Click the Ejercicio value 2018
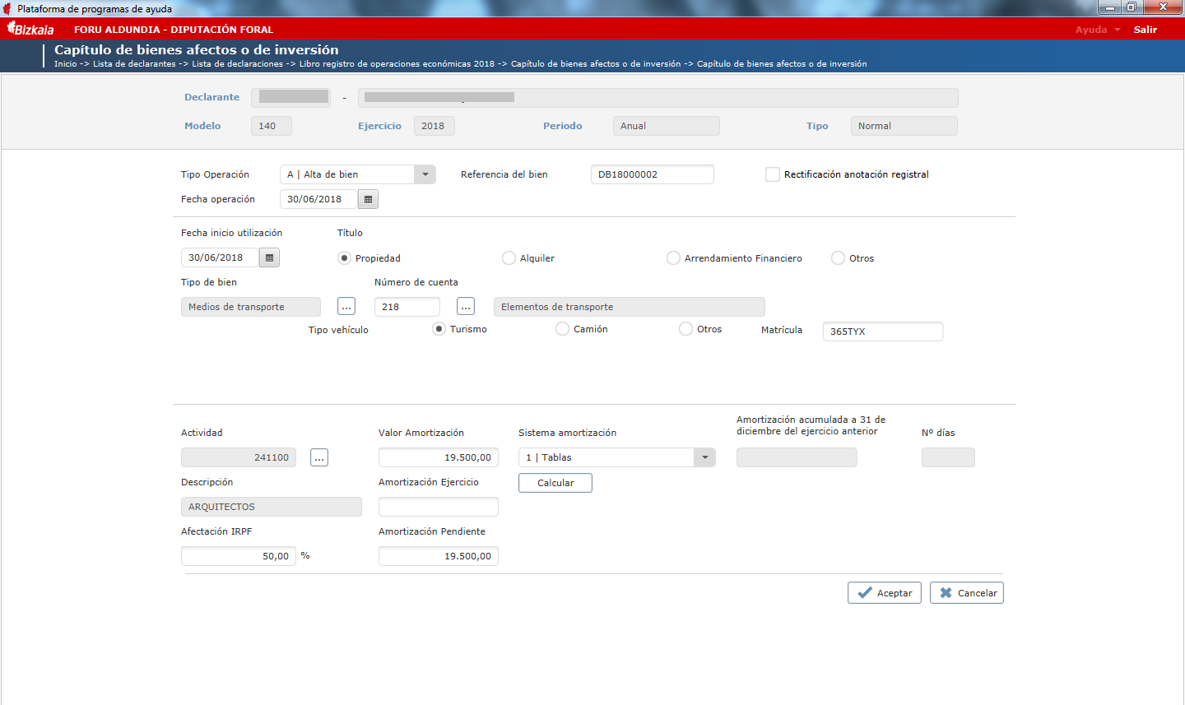 coord(434,126)
